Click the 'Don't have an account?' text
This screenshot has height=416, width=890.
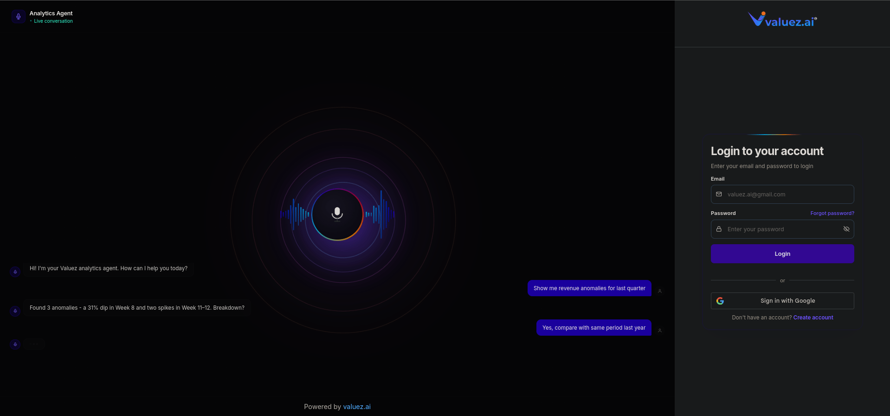point(761,318)
